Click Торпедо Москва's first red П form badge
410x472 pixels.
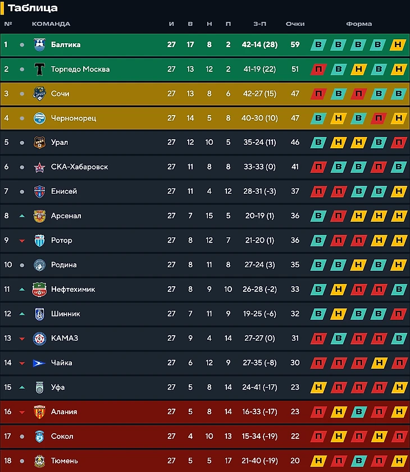(x=318, y=69)
